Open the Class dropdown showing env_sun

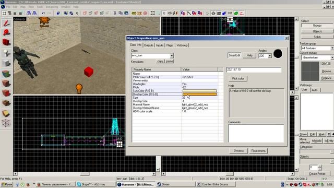pos(172,56)
